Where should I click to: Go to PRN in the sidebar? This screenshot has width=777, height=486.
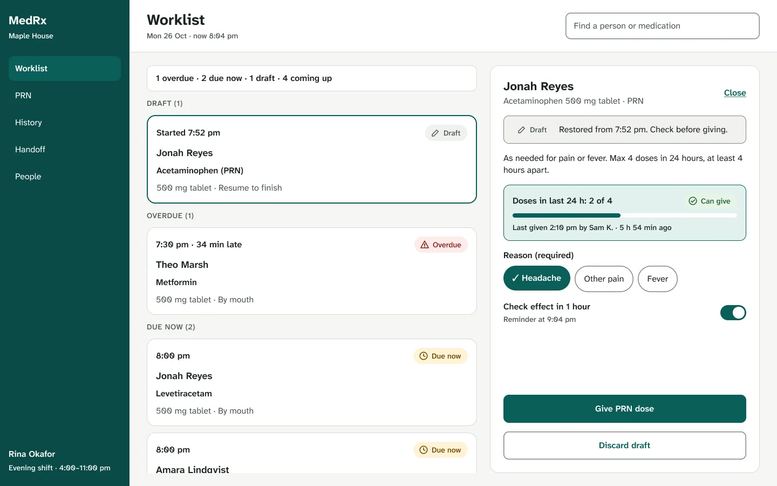point(65,96)
